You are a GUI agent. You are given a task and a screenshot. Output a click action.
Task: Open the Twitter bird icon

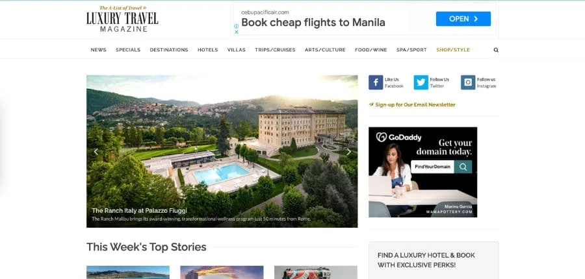[x=421, y=82]
